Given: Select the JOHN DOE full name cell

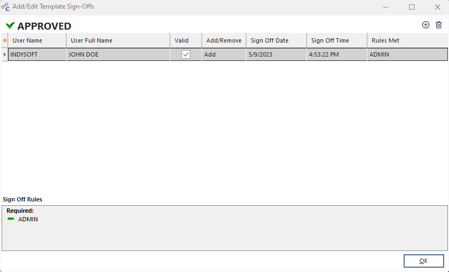Looking at the screenshot, I should point(118,54).
